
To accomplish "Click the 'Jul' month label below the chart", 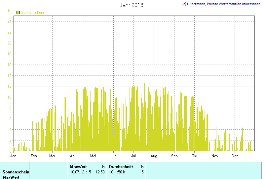I will coord(133,156).
